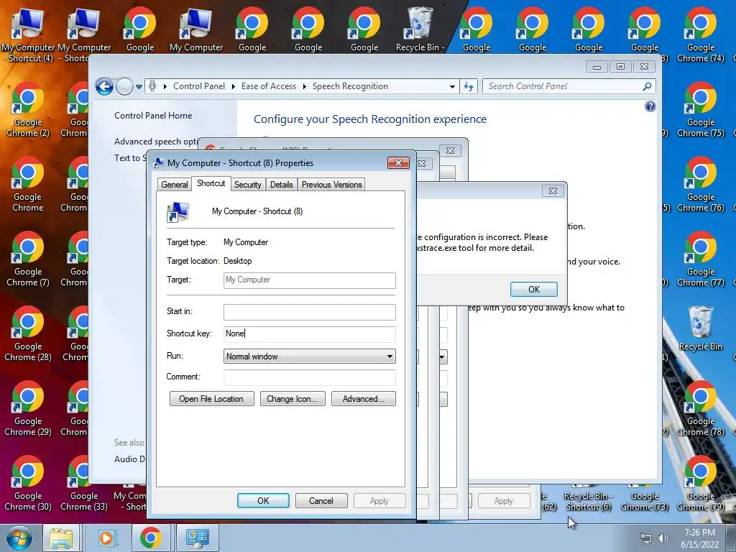Select the Recycle Bin desktop icon
The height and width of the screenshot is (552, 736).
[x=700, y=328]
